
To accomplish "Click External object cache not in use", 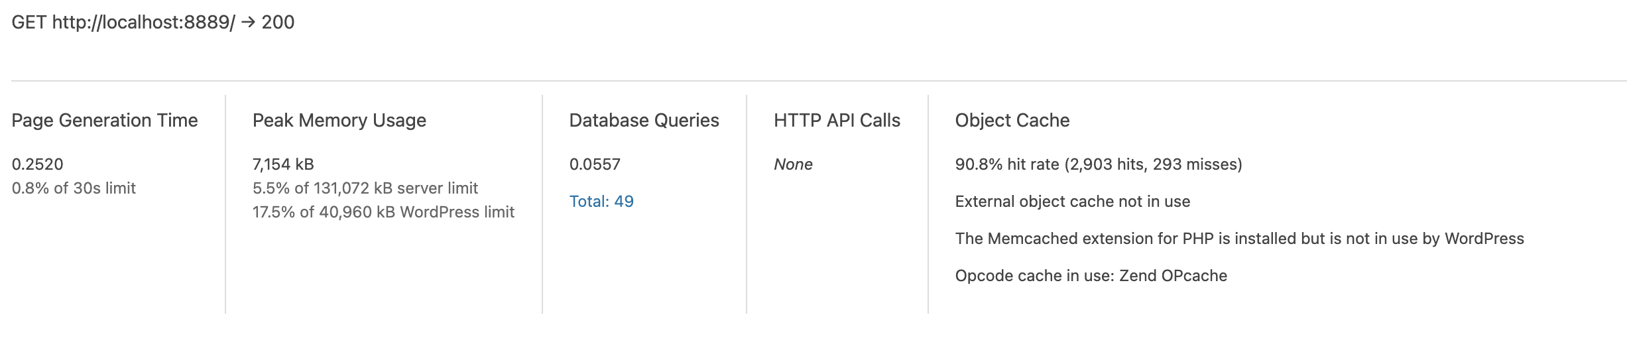I will click(1073, 202).
